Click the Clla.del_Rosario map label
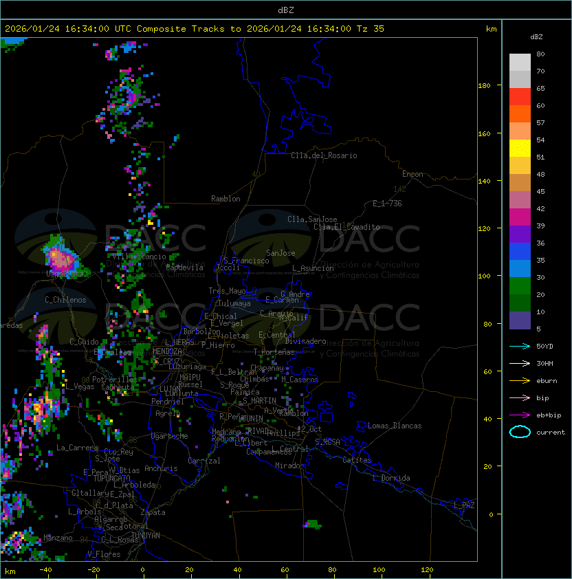The image size is (572, 579). point(324,155)
